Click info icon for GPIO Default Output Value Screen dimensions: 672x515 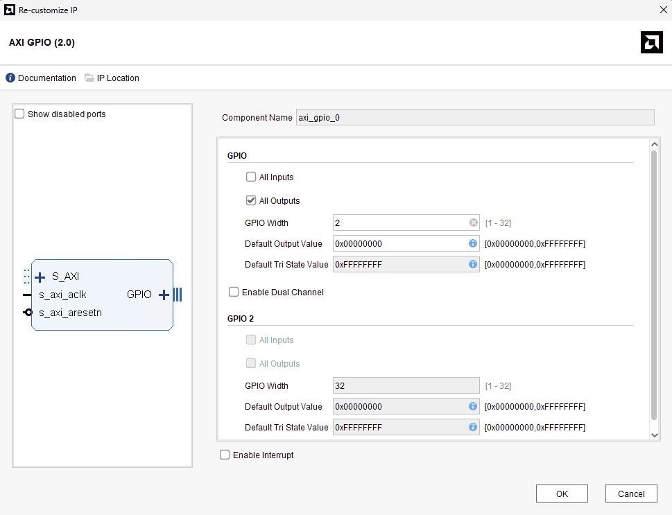[x=473, y=244]
